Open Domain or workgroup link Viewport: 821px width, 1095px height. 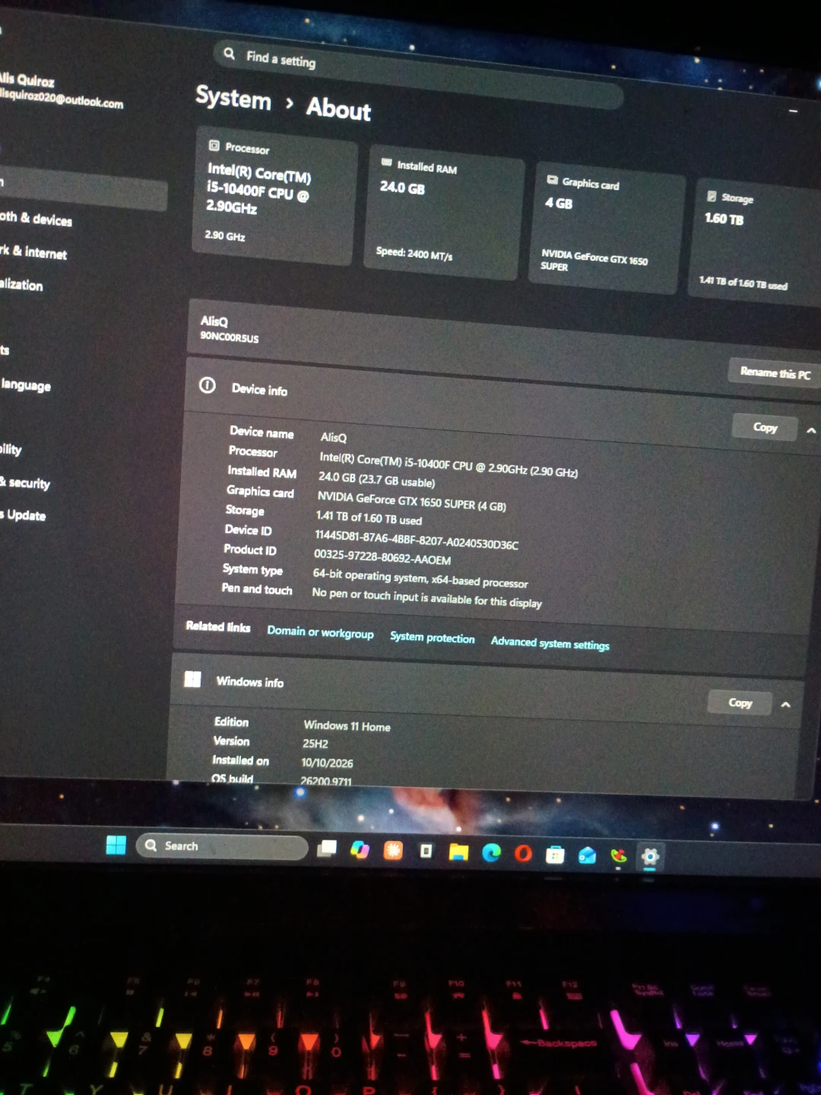(320, 632)
